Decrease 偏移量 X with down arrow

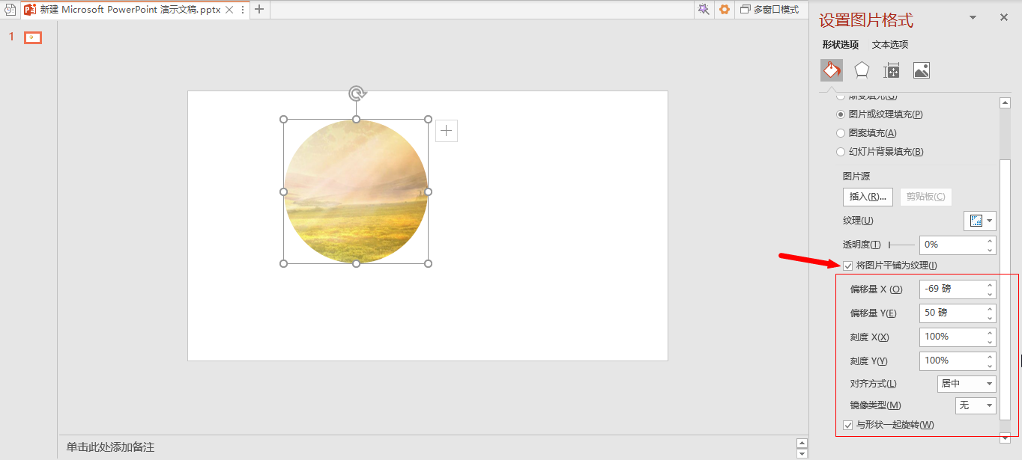click(991, 294)
